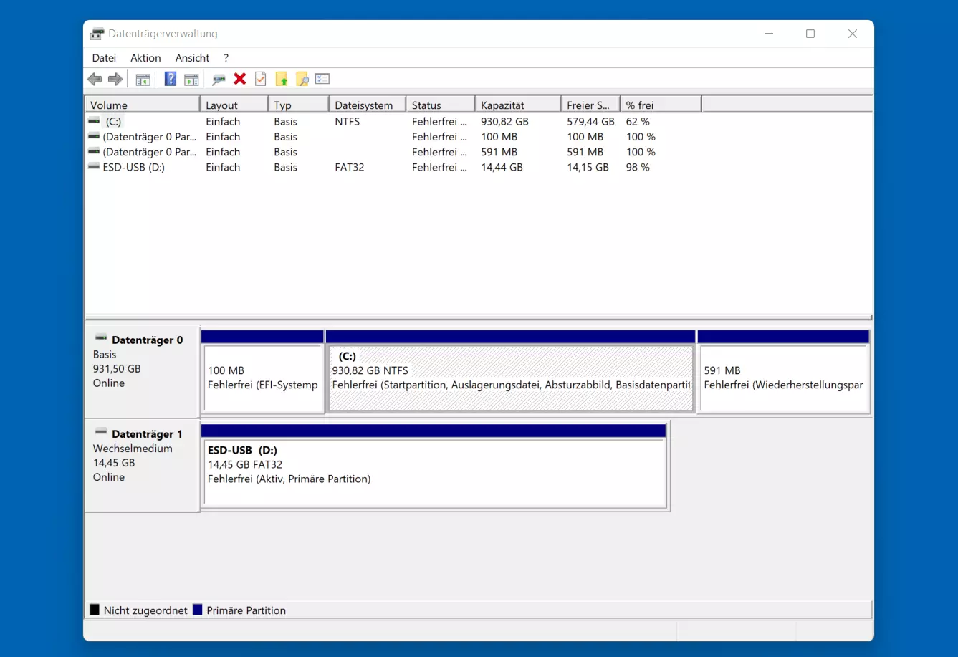Viewport: 958px width, 657px height.
Task: Click the 98 % free cell
Action: tap(638, 167)
